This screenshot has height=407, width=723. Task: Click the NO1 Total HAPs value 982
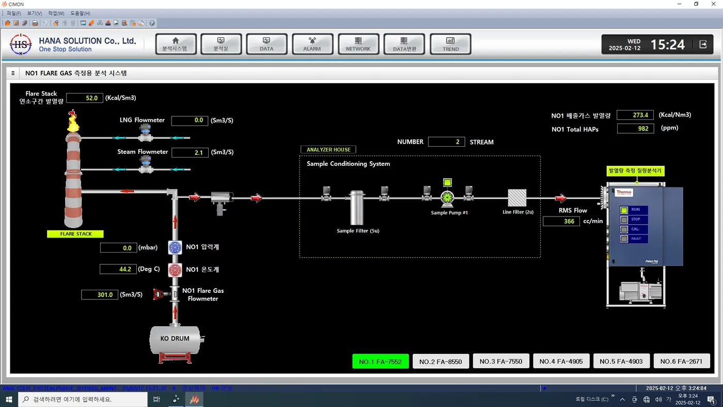pos(635,129)
